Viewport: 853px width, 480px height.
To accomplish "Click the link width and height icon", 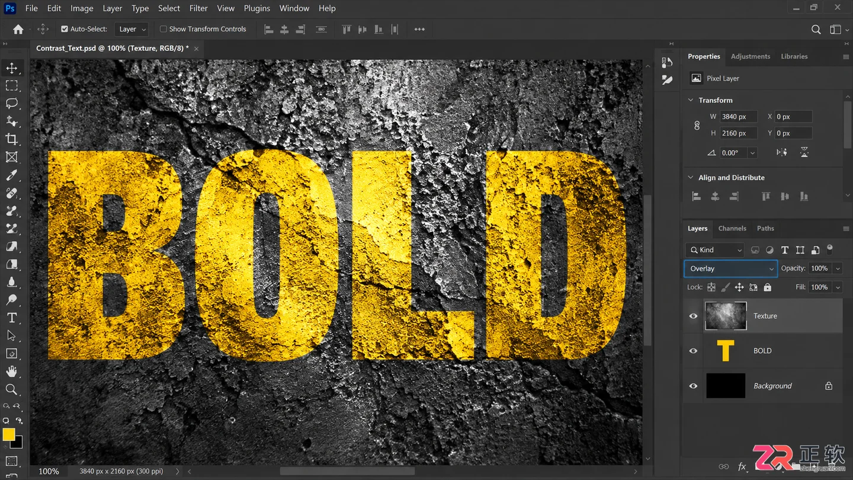I will (x=697, y=125).
